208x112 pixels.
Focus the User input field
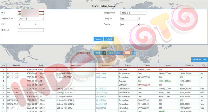pyautogui.click(x=31, y=13)
